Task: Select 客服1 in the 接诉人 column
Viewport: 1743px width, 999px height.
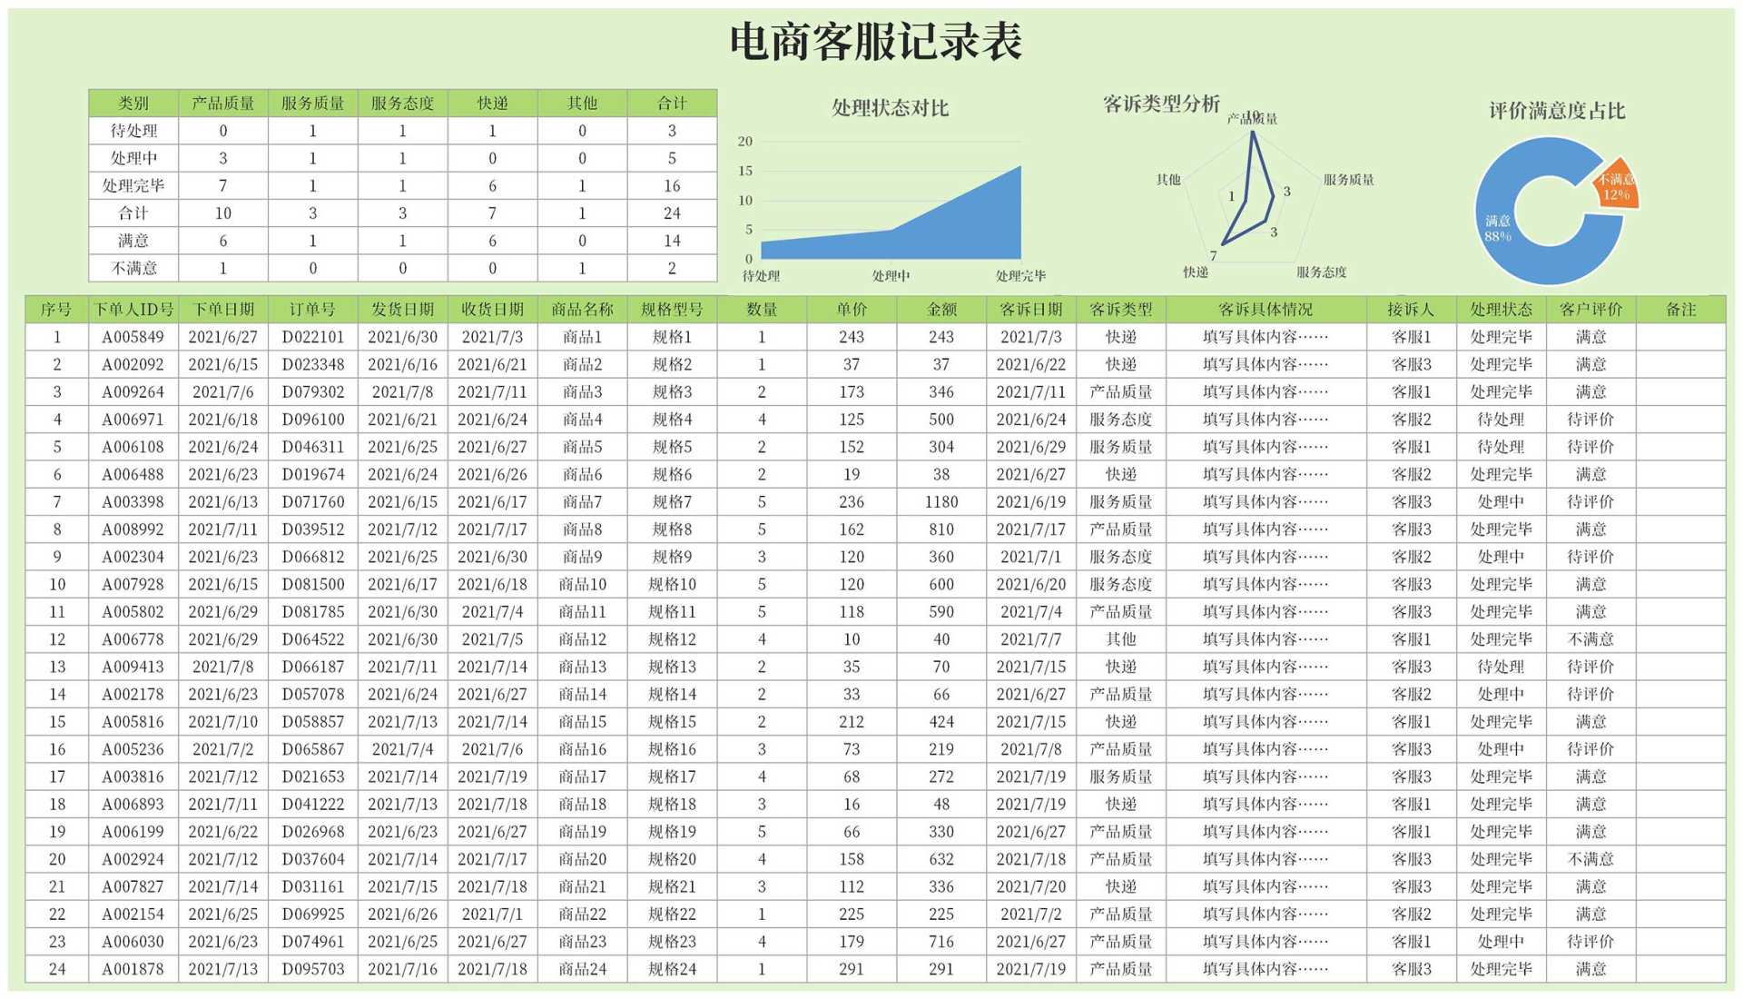Action: (x=1413, y=337)
